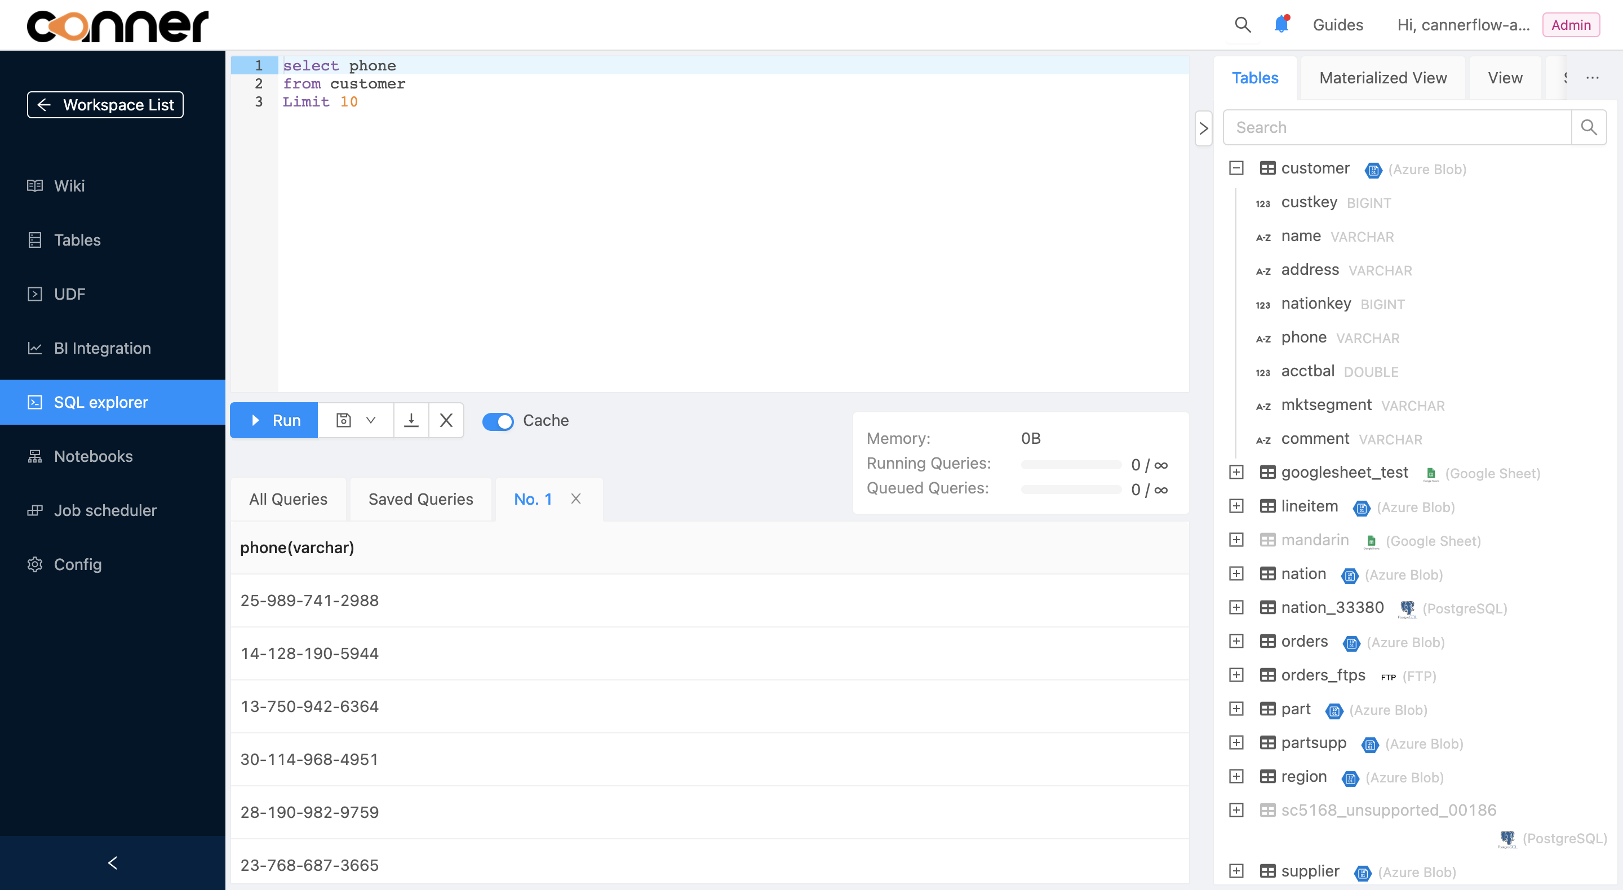
Task: Open the save options dropdown arrow
Action: pyautogui.click(x=371, y=420)
